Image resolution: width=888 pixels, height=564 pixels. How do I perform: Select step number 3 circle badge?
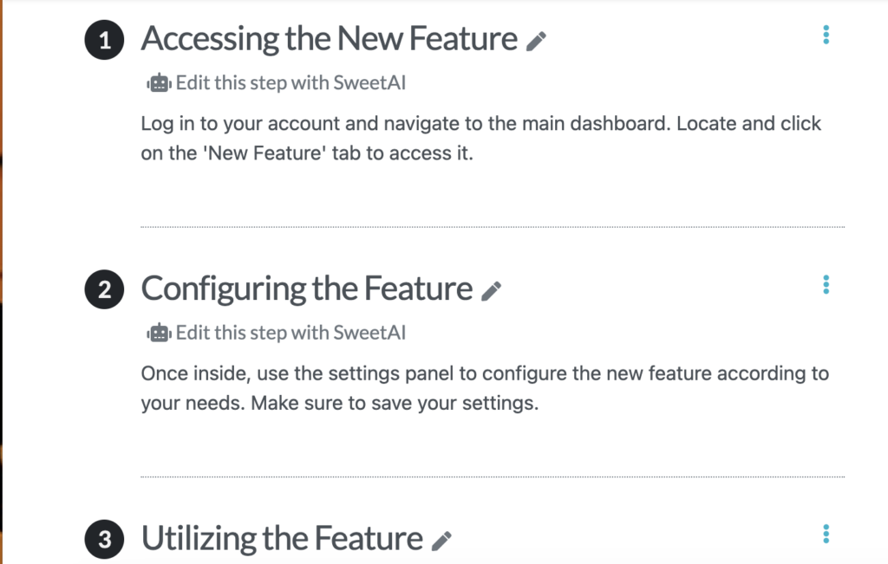pyautogui.click(x=104, y=539)
